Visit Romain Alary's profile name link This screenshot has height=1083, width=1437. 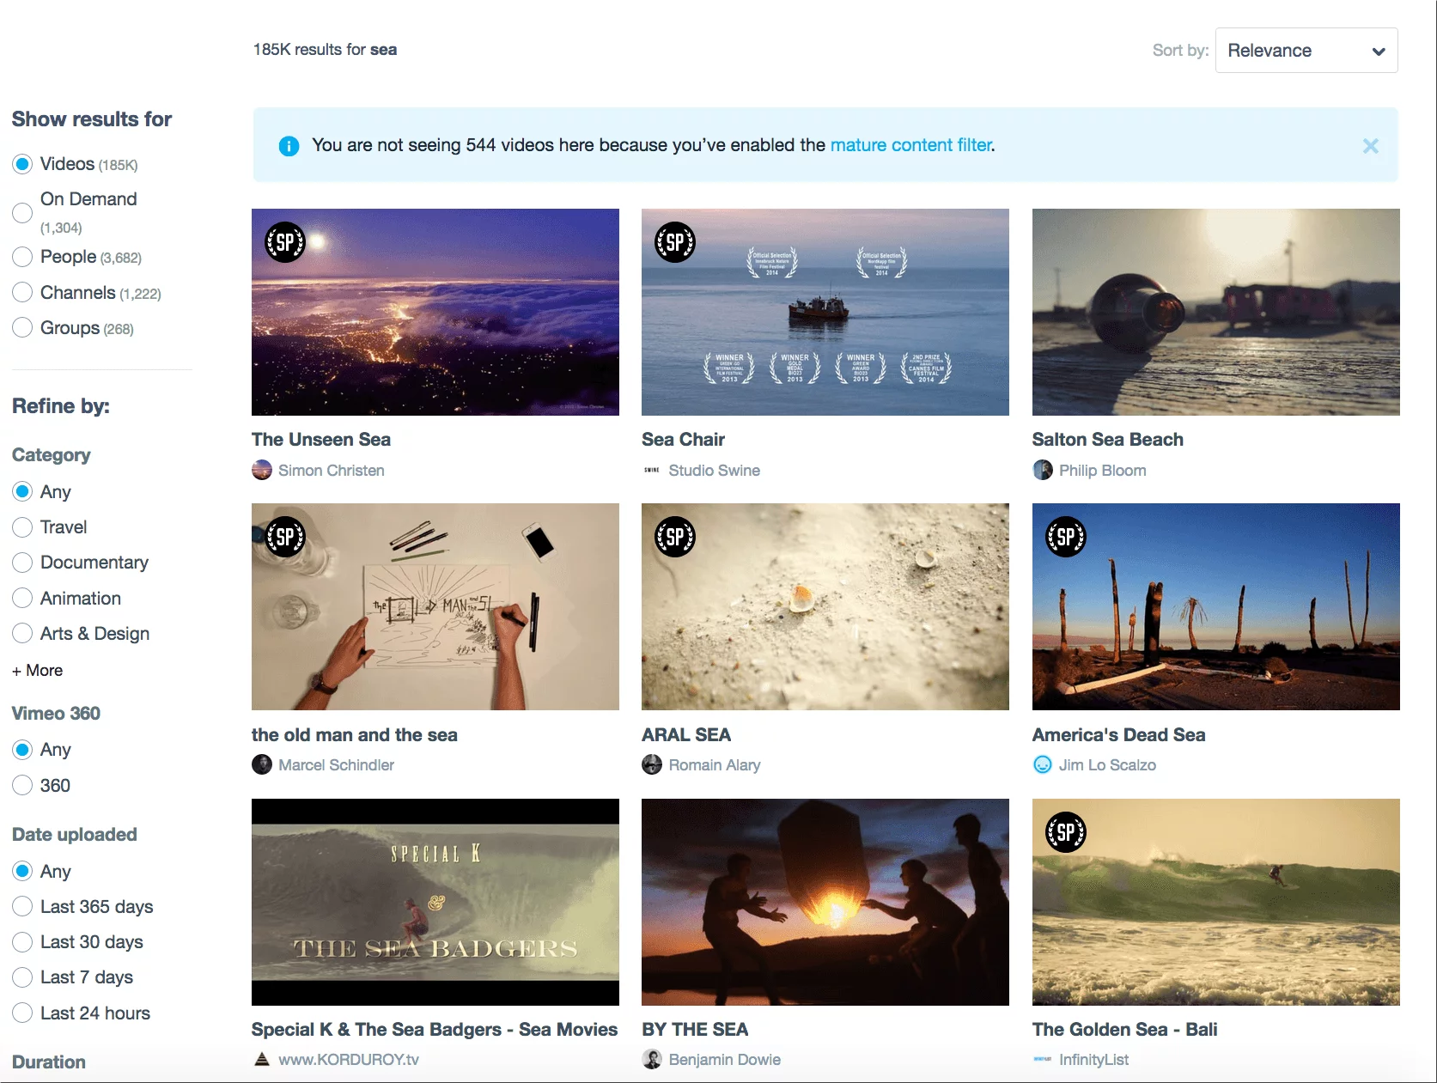coord(715,765)
